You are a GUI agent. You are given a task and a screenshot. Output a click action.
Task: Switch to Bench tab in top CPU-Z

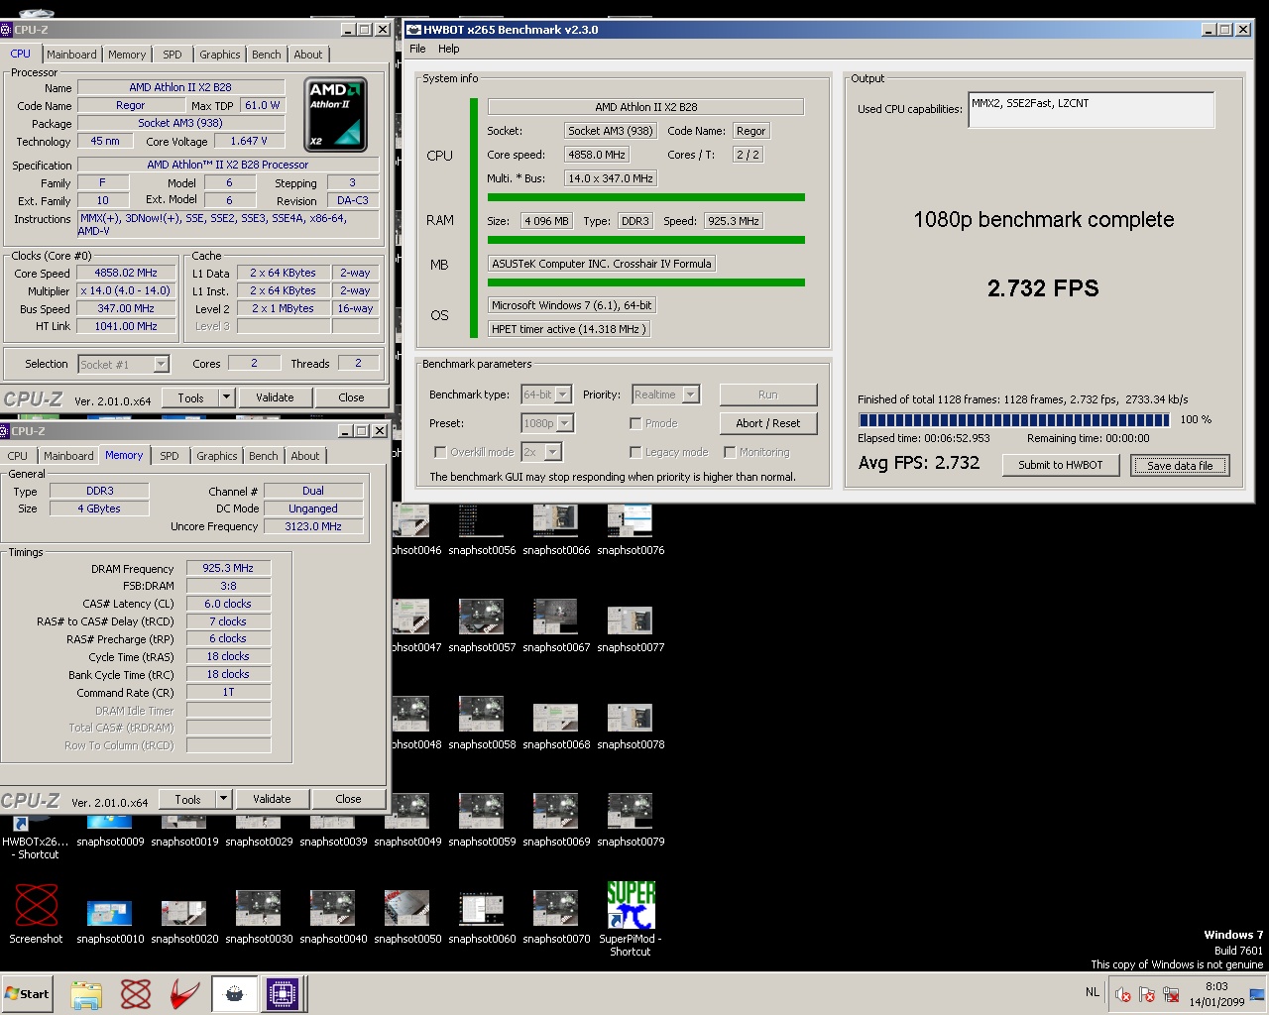click(x=266, y=55)
